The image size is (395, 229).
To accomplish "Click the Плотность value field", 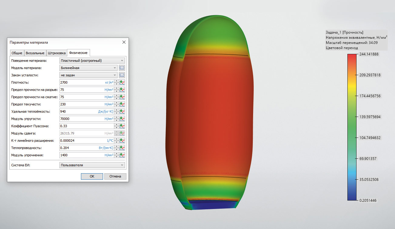I will (80, 82).
